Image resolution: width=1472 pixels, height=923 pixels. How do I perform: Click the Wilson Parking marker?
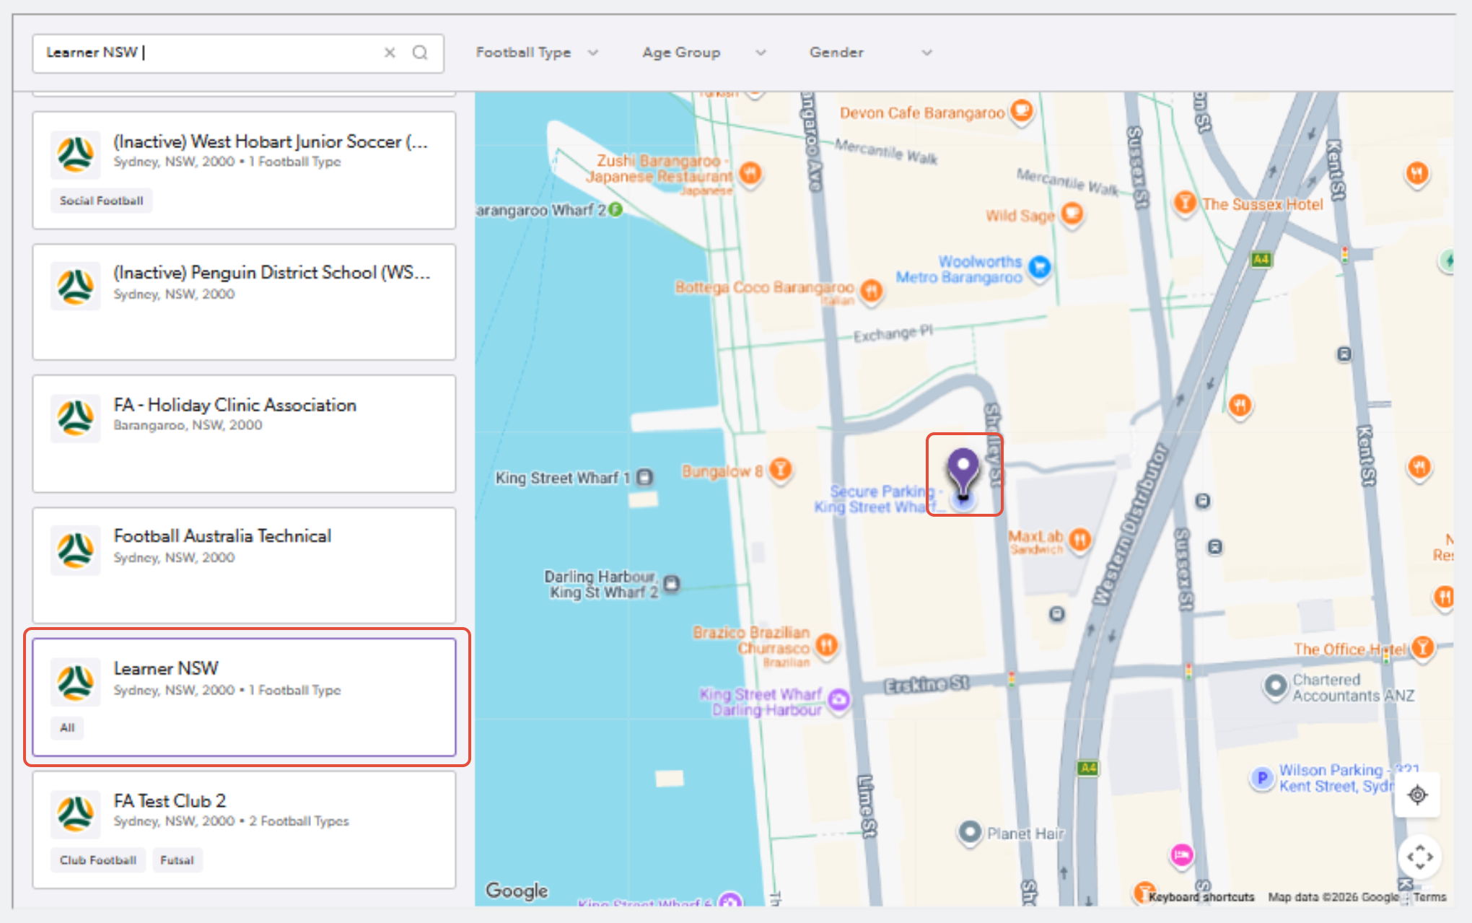click(x=1261, y=778)
